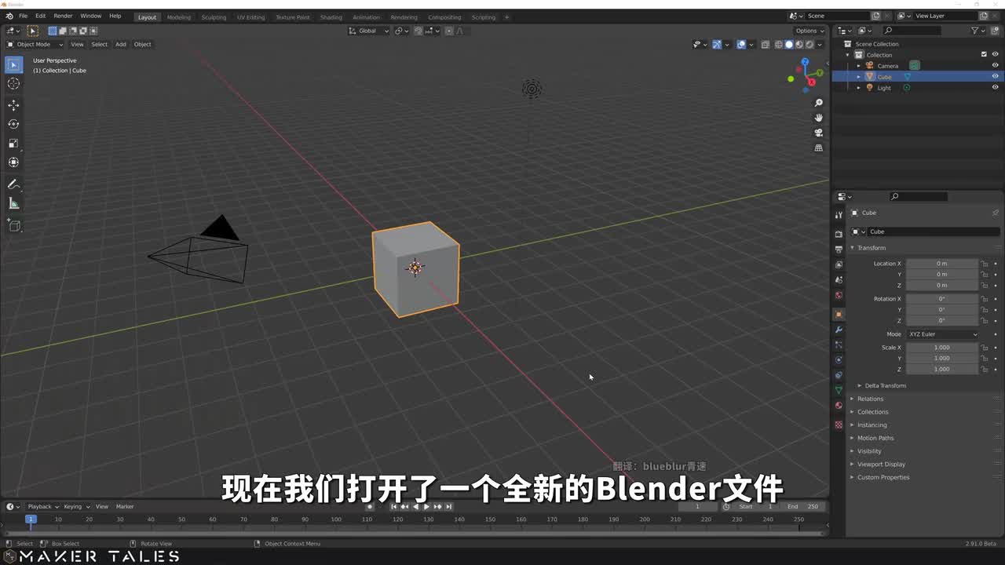Open the Object Mode dropdown

point(35,45)
